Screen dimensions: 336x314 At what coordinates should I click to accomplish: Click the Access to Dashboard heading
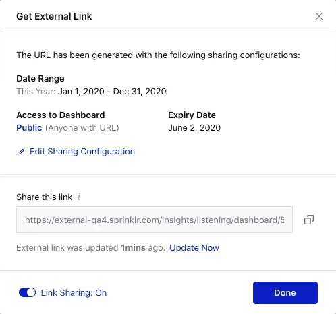[x=61, y=115]
